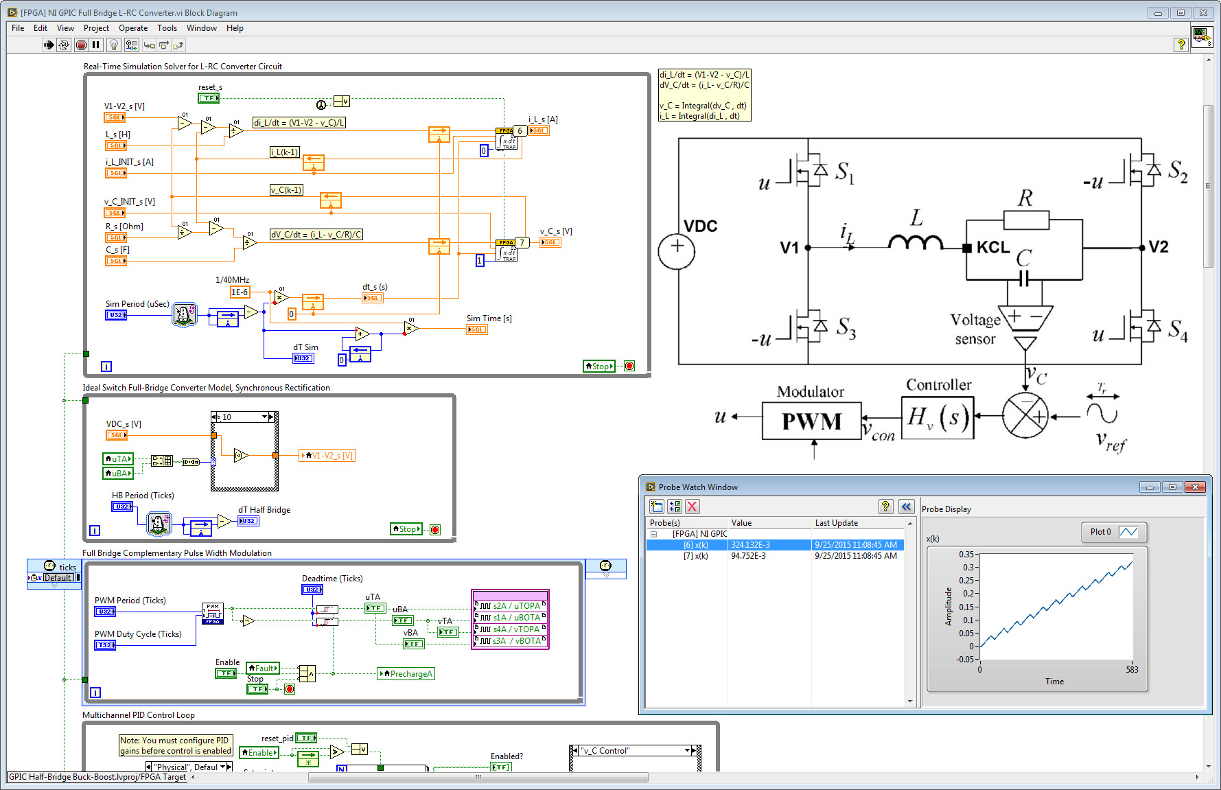This screenshot has height=790, width=1221.
Task: Select probe row [7] x(k)
Action: click(775, 556)
